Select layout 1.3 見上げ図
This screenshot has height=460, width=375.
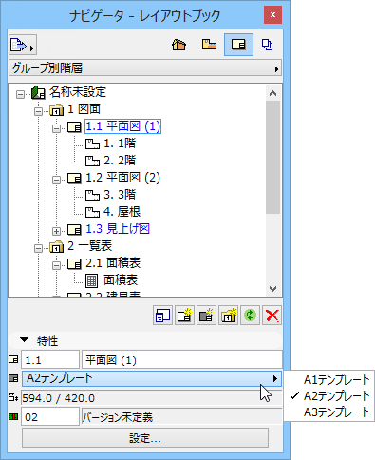(x=118, y=229)
